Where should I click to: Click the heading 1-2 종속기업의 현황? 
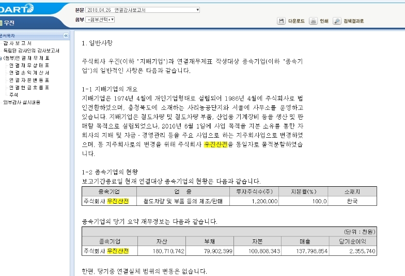tap(110, 172)
